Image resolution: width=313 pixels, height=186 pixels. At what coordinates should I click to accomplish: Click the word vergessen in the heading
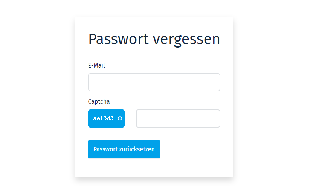click(x=186, y=40)
